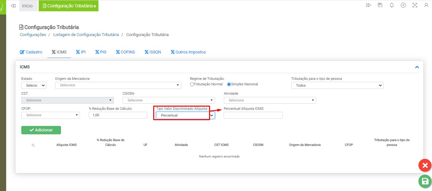Click the plus circle add icon
Viewport: 432px width, 191px height.
403,5
